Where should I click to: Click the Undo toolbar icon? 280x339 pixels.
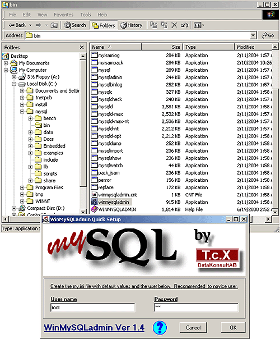(185, 25)
